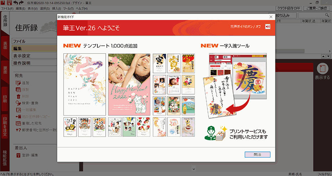Click the undo arrow icon
This screenshot has height=176, width=332.
click(16, 3)
